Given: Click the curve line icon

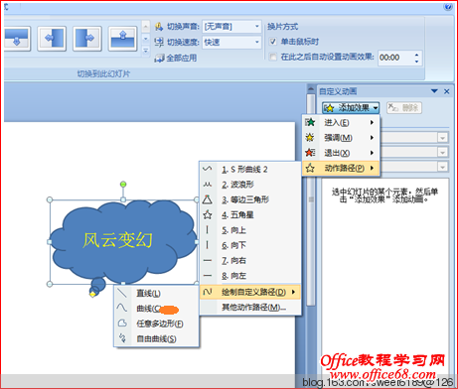Looking at the screenshot, I should coord(122,308).
